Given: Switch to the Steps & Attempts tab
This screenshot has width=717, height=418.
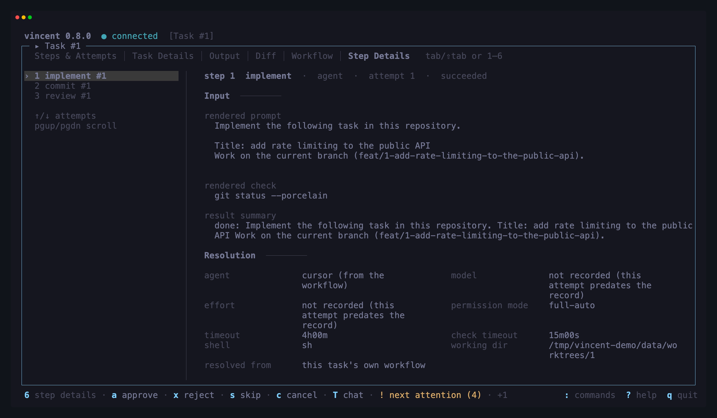Looking at the screenshot, I should pos(75,56).
